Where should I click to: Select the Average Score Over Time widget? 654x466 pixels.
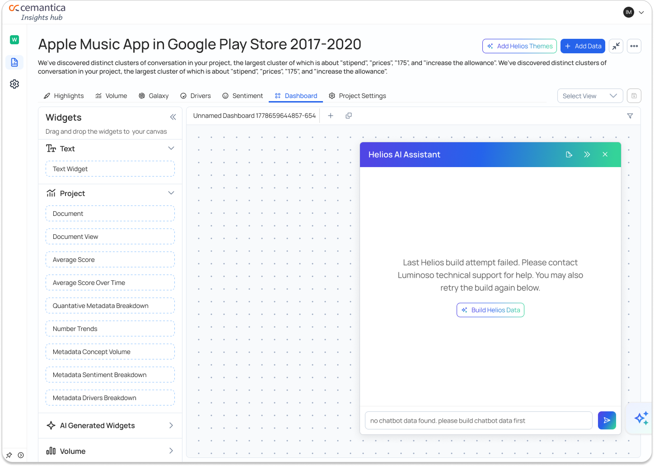[x=110, y=283]
